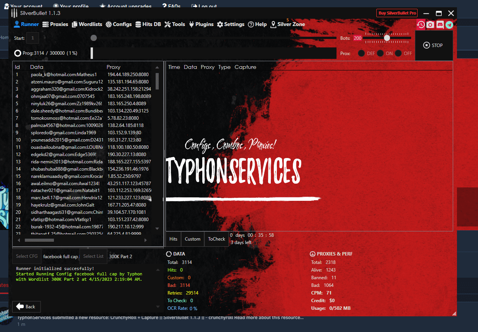Click the 'Banned: 11' proxy statistic
478x332 pixels.
(324, 278)
